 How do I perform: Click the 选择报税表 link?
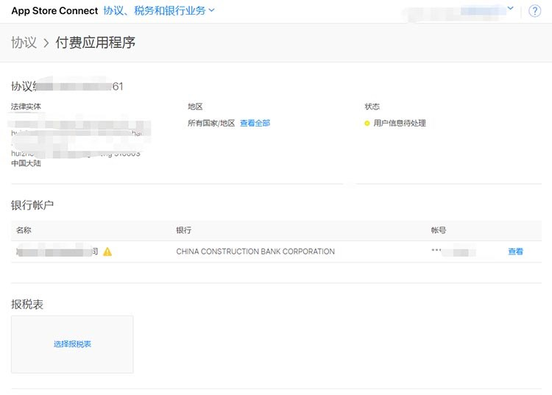coord(72,344)
